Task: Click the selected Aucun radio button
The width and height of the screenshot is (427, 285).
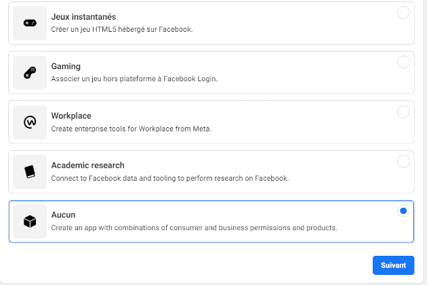Action: tap(403, 211)
